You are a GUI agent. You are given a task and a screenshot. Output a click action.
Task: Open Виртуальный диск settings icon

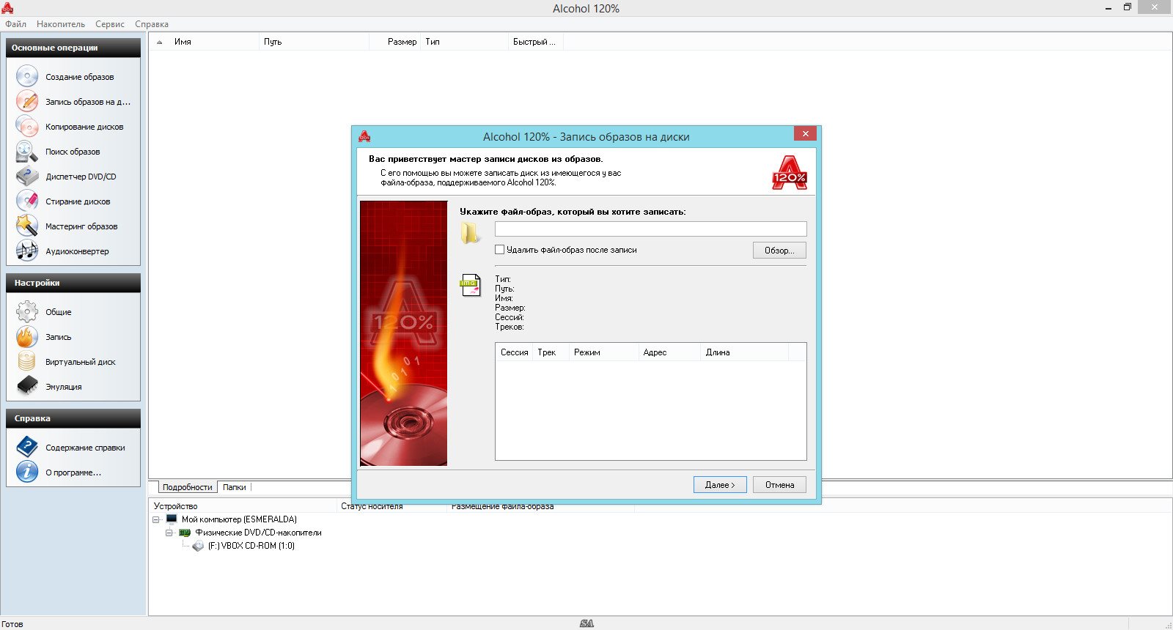tap(27, 362)
